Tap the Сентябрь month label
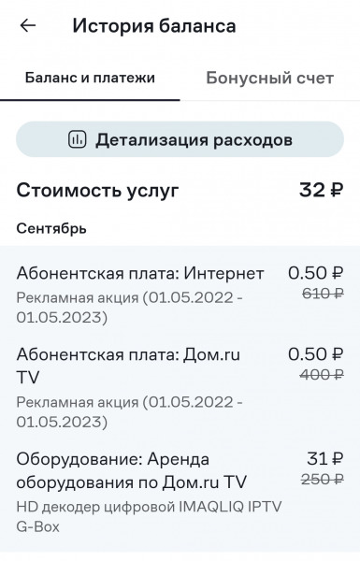 click(51, 228)
